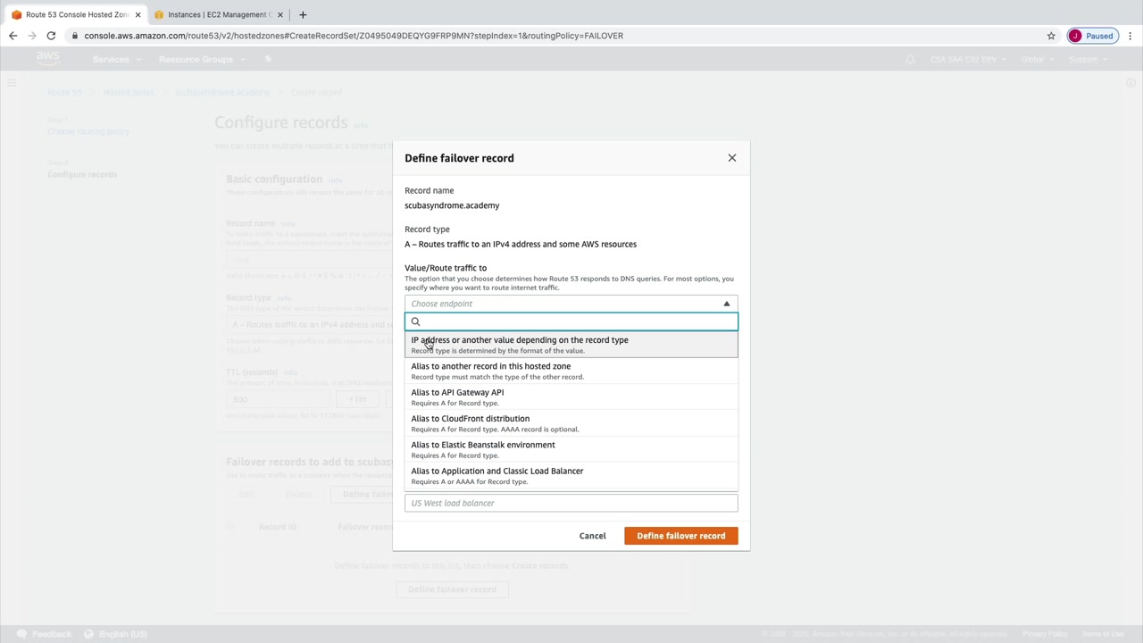Switch to the EC2 Management Console tab
1143x643 pixels.
click(x=216, y=14)
